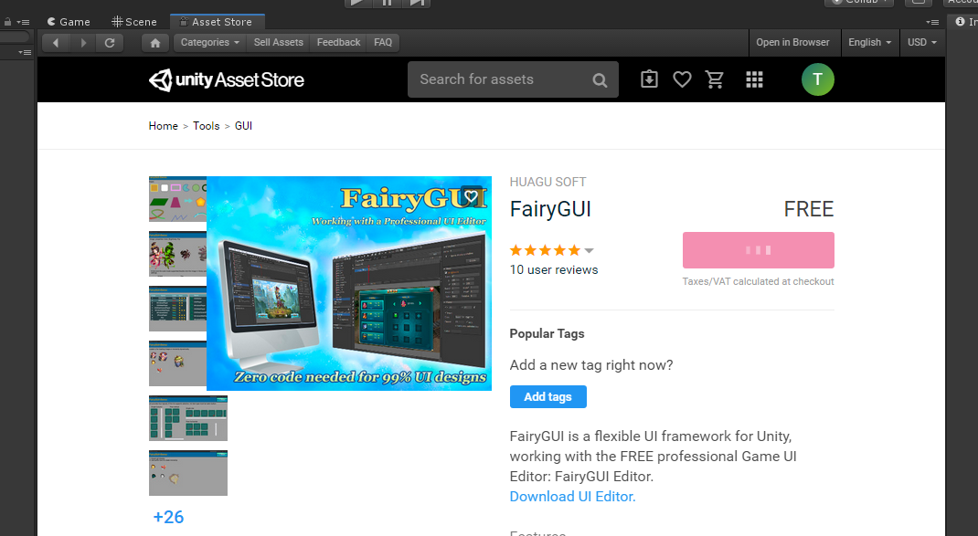Select the sixth thumbnail with gray scene
Image resolution: width=978 pixels, height=536 pixels.
pyautogui.click(x=188, y=473)
